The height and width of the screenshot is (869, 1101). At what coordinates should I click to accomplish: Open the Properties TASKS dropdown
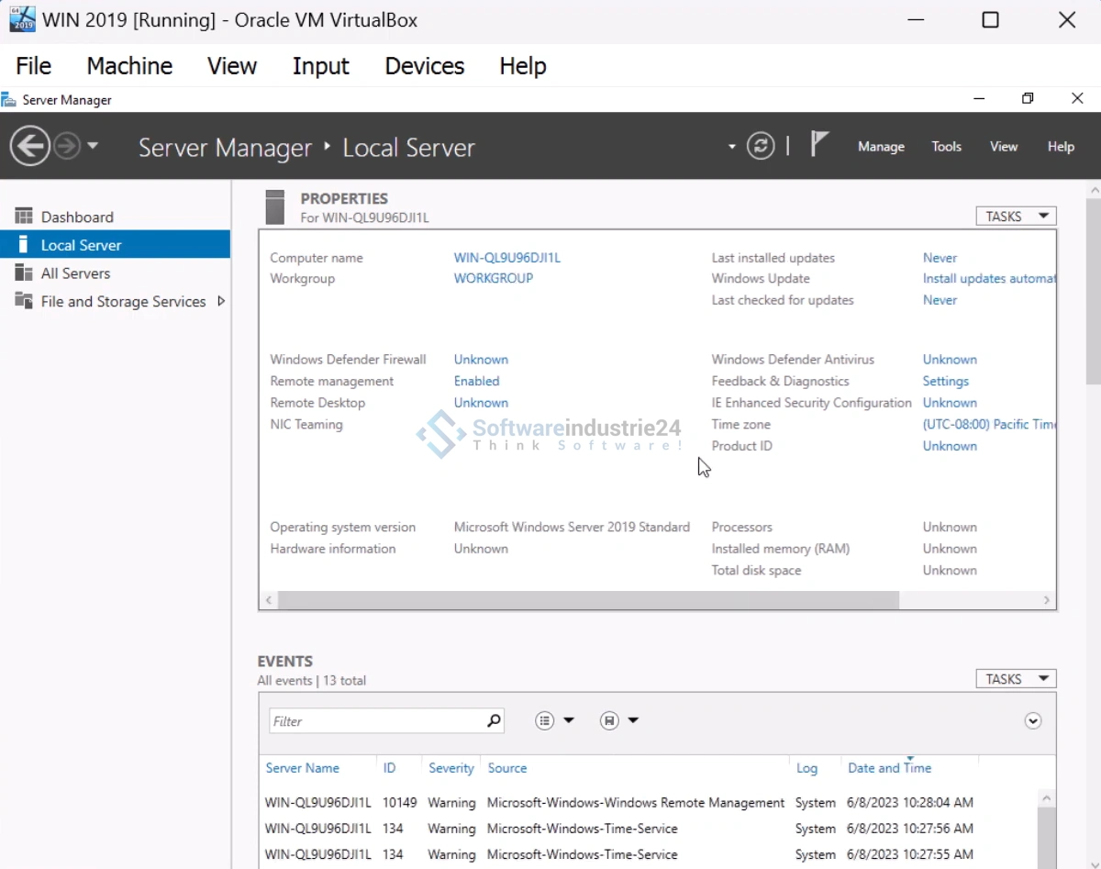(x=1016, y=217)
